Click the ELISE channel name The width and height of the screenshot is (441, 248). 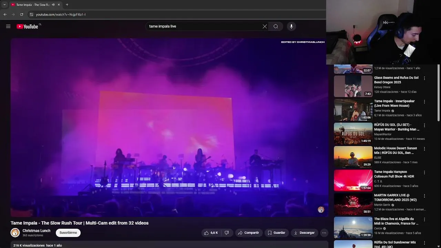click(378, 158)
